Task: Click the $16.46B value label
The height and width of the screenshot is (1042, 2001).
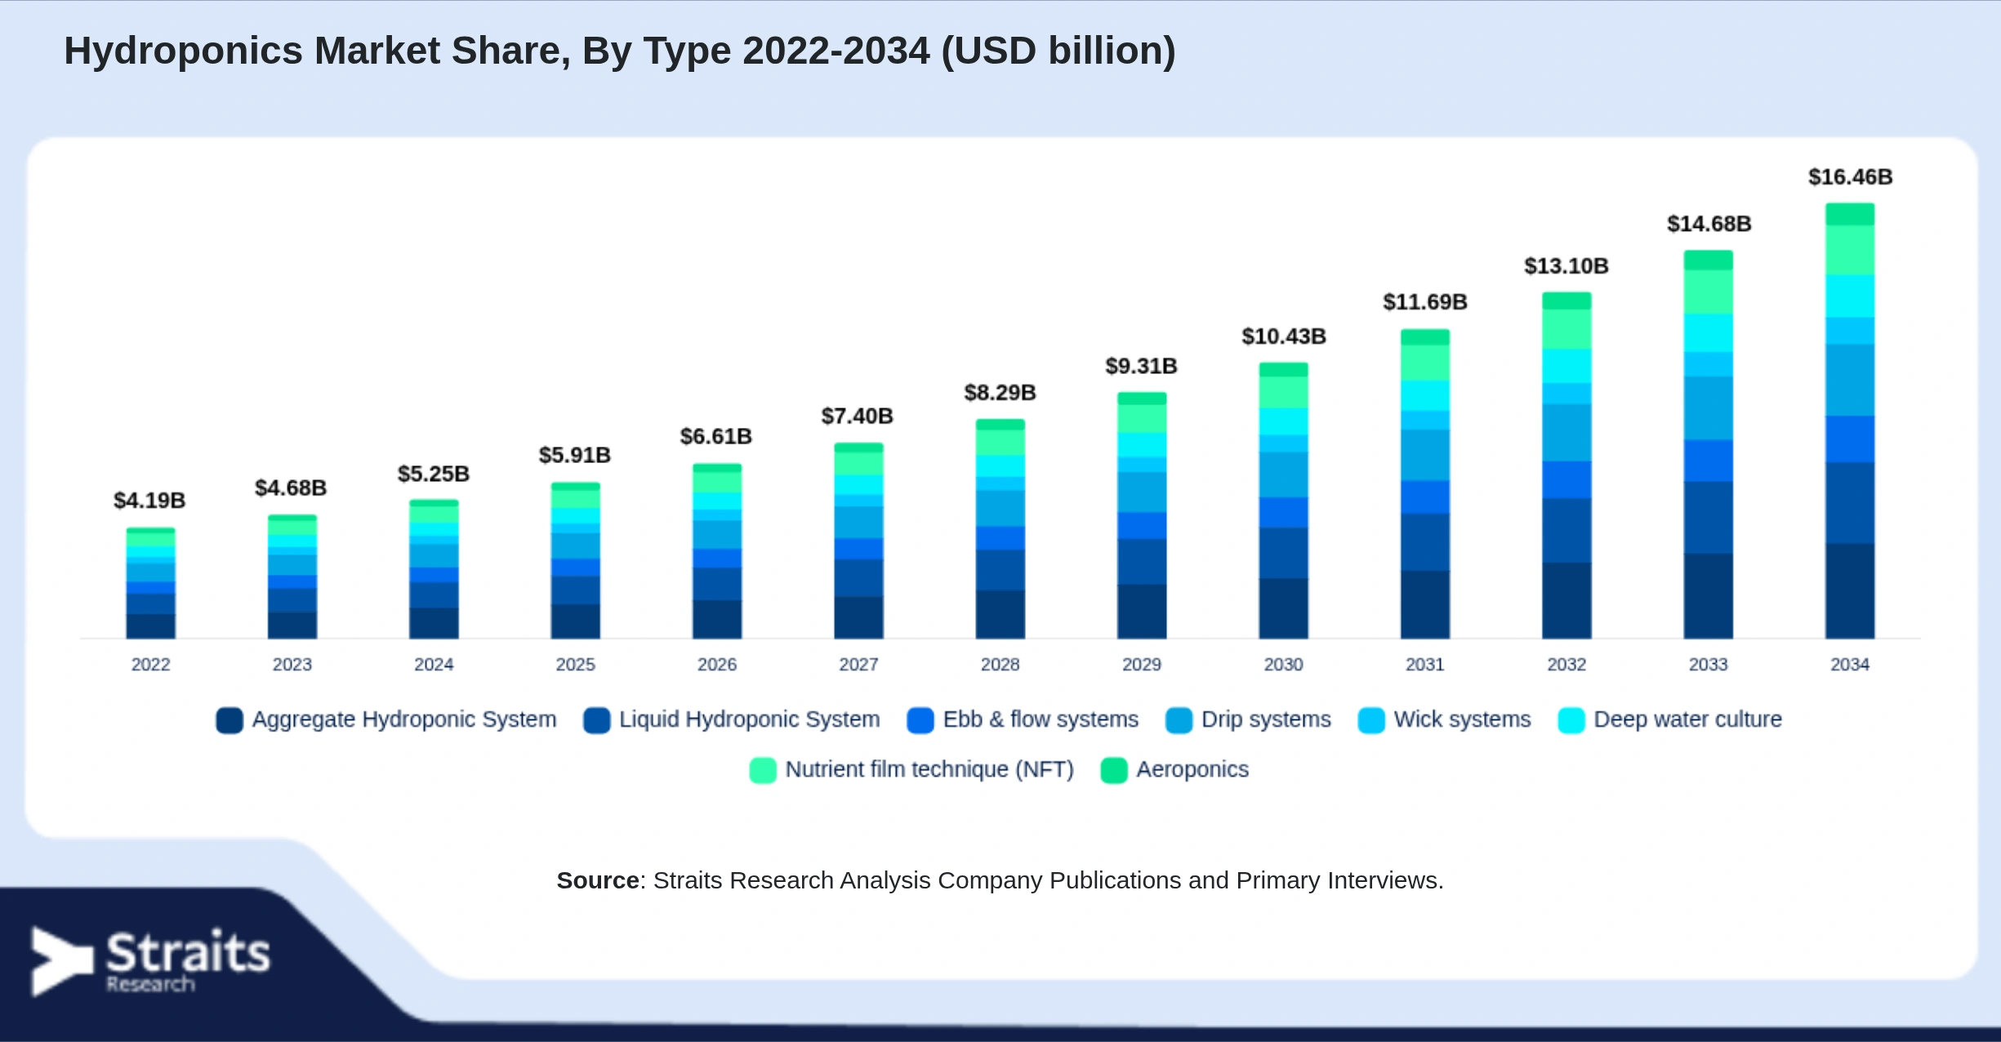Action: [1850, 177]
